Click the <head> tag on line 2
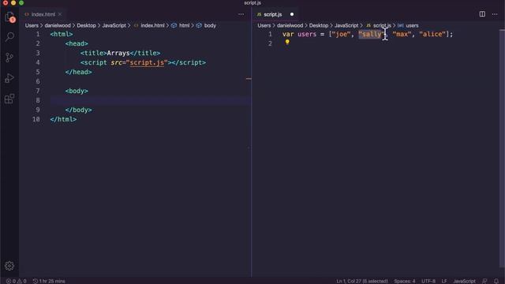 [77, 43]
